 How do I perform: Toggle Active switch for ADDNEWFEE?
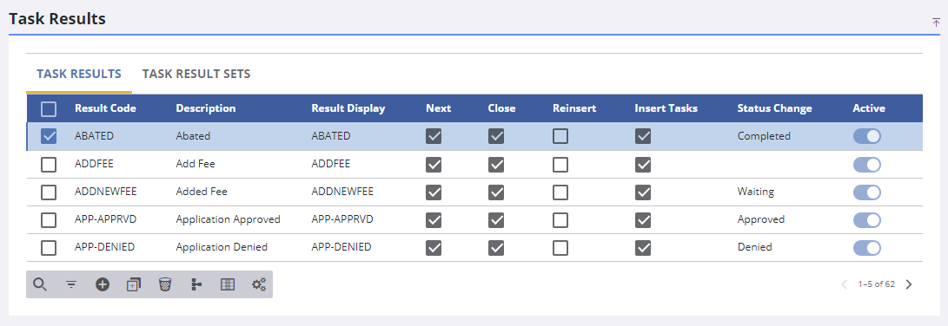click(867, 192)
